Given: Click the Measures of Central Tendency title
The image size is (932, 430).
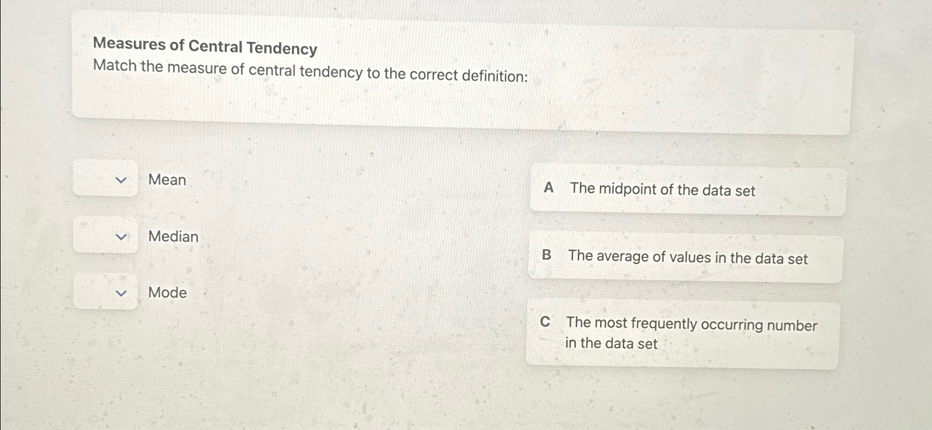Looking at the screenshot, I should pyautogui.click(x=205, y=48).
